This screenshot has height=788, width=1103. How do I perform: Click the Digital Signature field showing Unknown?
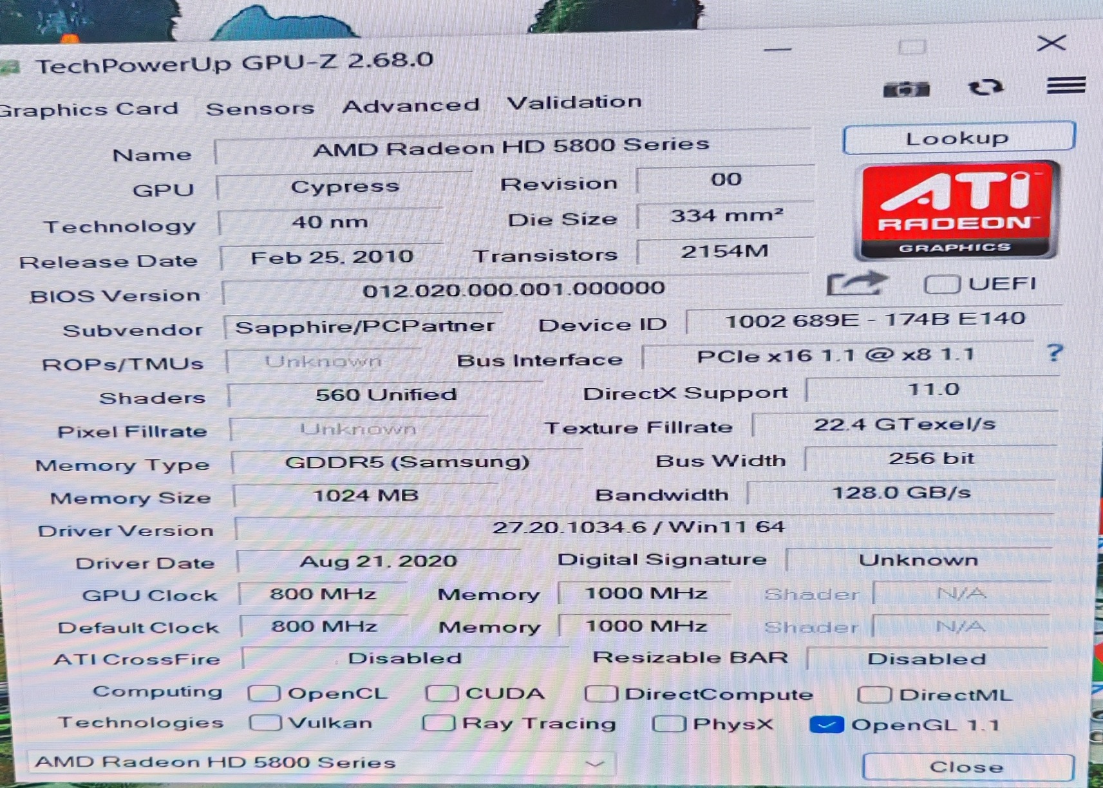[x=919, y=560]
